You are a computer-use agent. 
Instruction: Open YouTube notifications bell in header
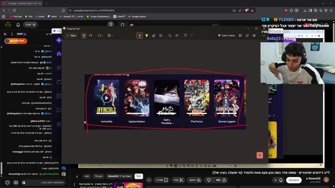(x=18, y=25)
